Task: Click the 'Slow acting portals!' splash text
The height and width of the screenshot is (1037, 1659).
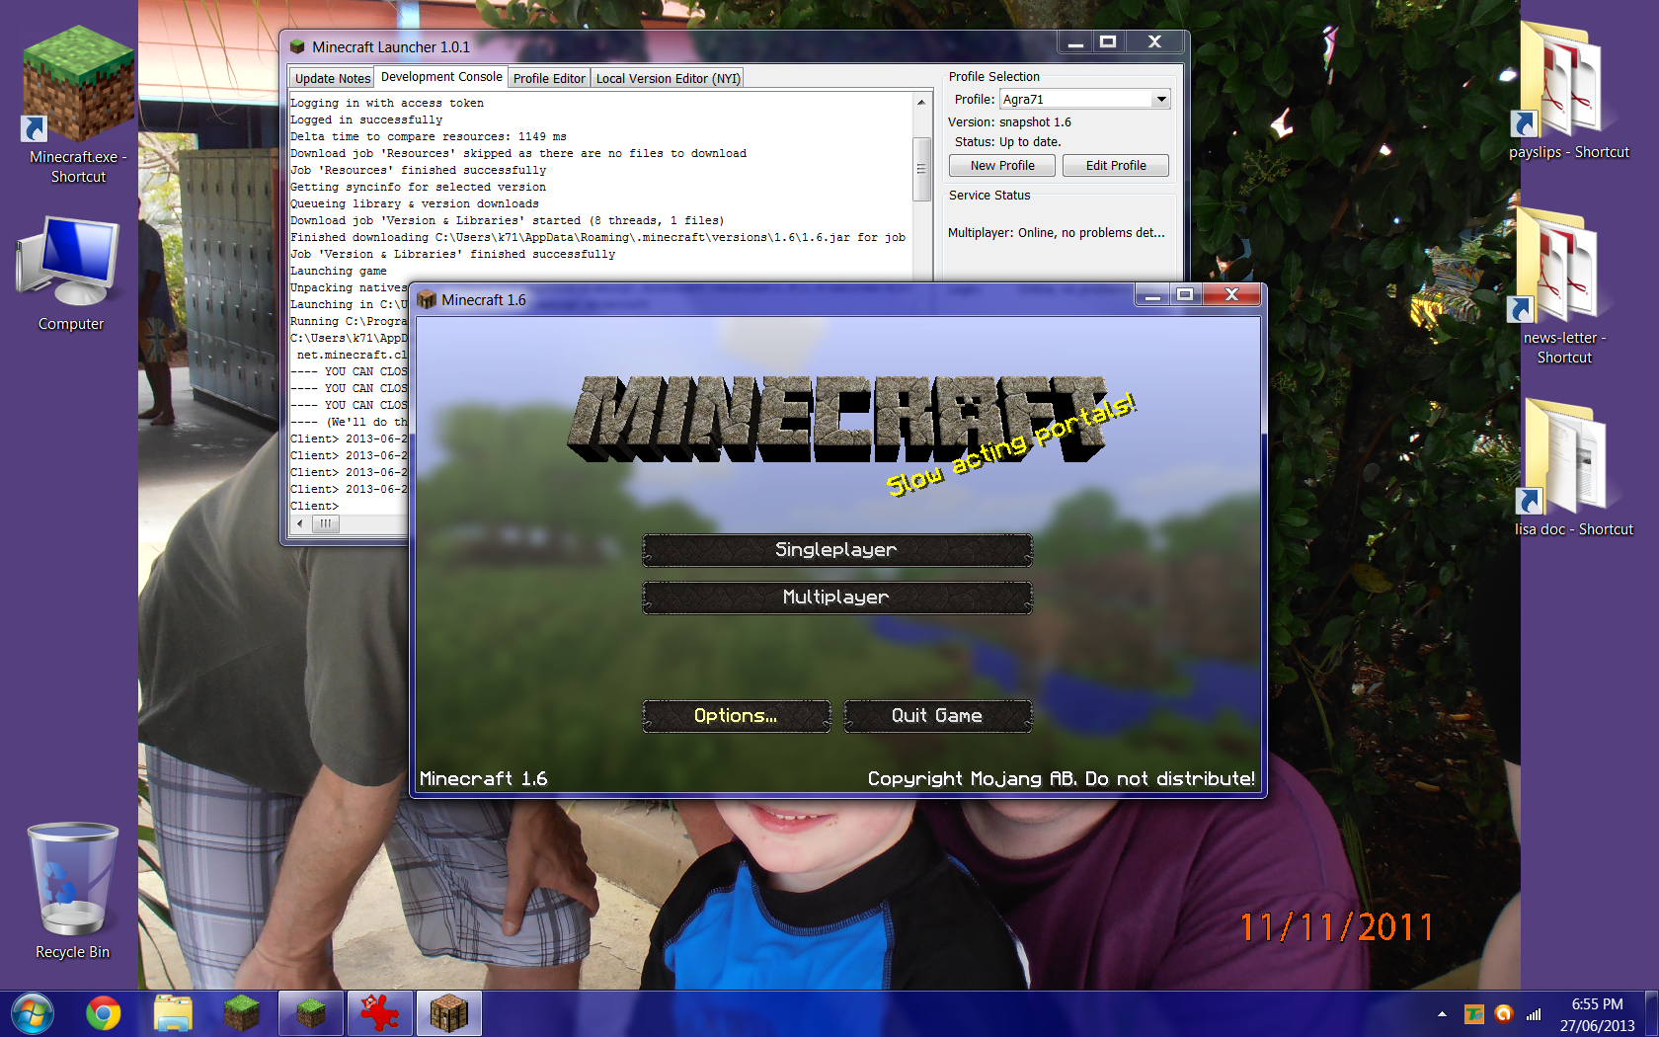Action: pos(1011,444)
